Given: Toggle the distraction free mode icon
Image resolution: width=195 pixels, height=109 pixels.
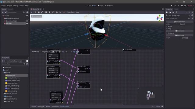Looking at the screenshot, I should [x=162, y=9].
